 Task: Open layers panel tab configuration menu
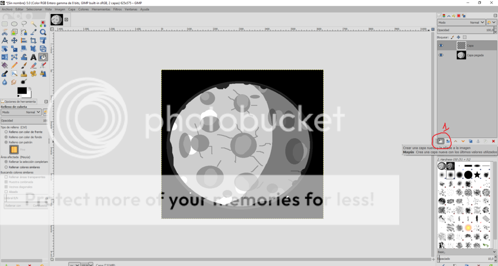[495, 16]
